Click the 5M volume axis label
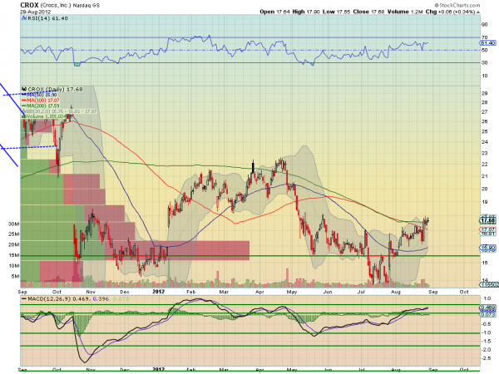This screenshot has width=499, height=374. 15,276
